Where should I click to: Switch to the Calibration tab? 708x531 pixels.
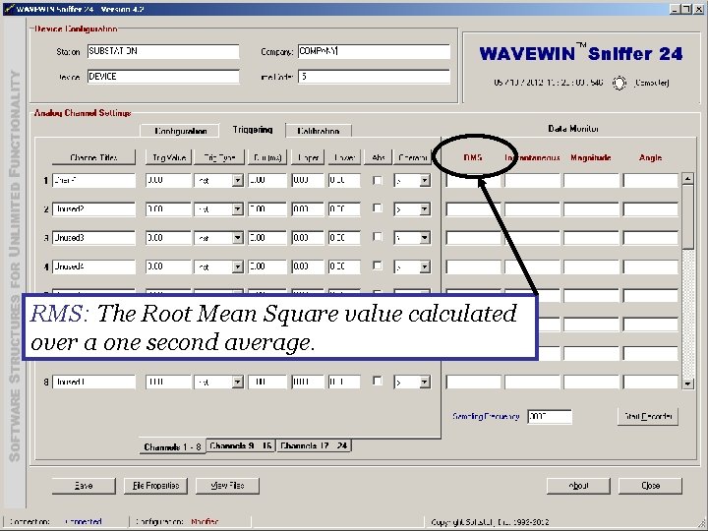[x=319, y=131]
